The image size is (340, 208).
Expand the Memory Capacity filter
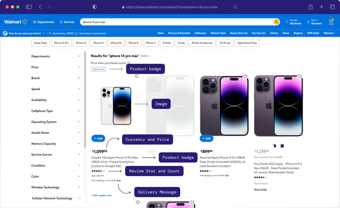tap(56, 144)
